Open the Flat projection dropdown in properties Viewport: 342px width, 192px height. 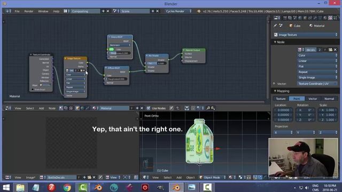[x=317, y=66]
